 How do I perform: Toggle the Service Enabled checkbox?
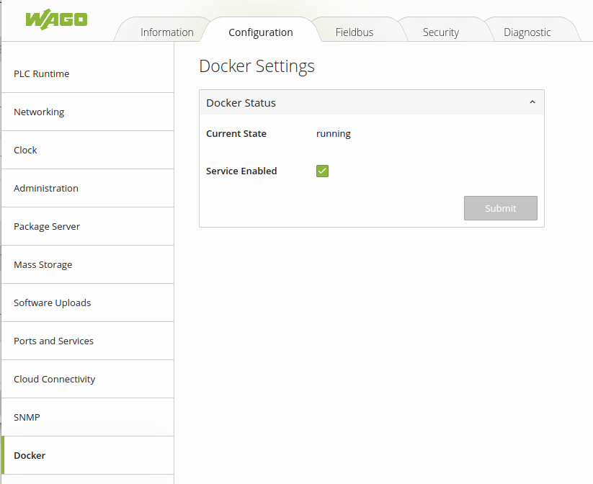(322, 171)
